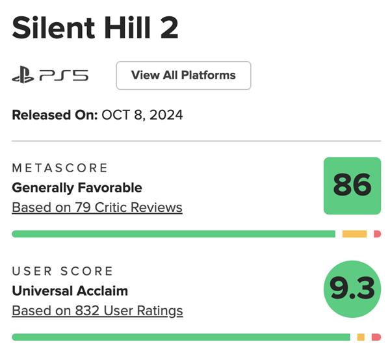The width and height of the screenshot is (390, 351).
Task: Click the yellow mixed segment of the user score bar
Action: coord(361,337)
